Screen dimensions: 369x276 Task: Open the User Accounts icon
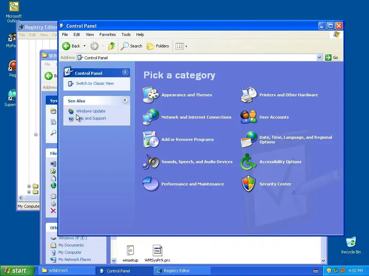(x=249, y=117)
